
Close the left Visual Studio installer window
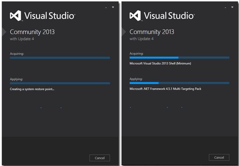pos(113,7)
